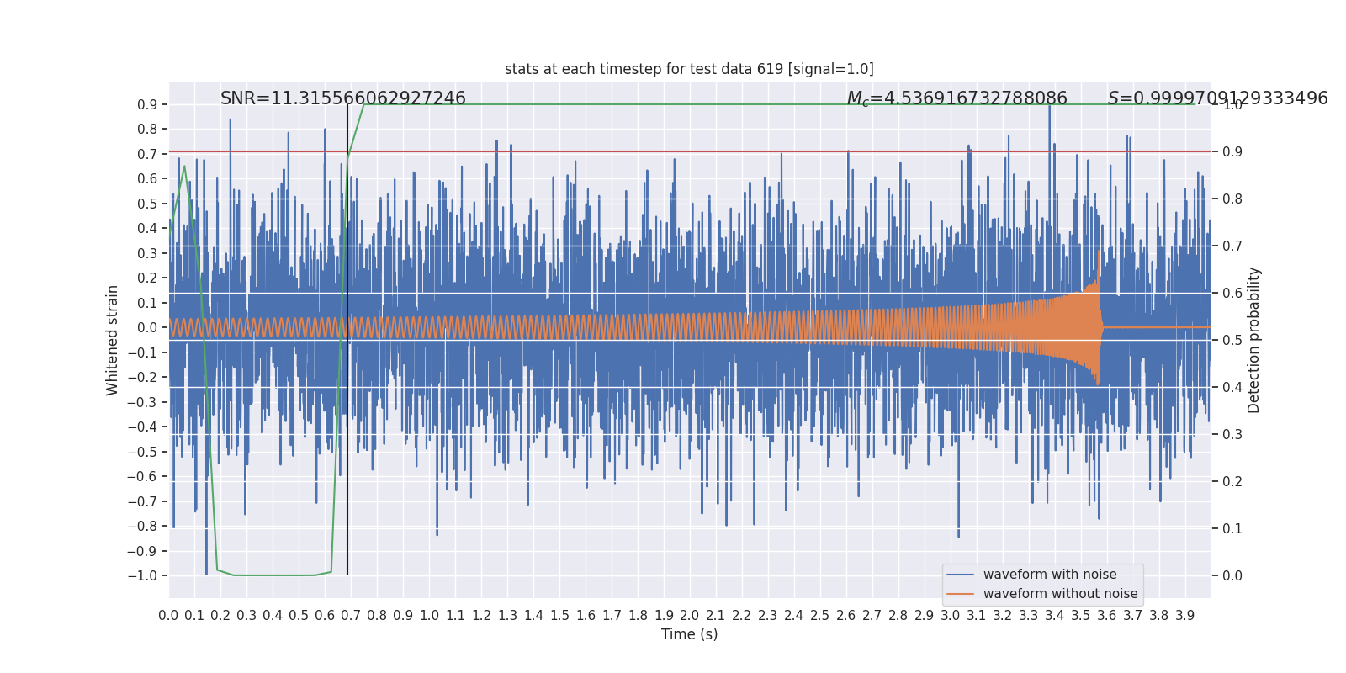Click the −0.2 tick on the strain axis
1346x673 pixels.
142,378
